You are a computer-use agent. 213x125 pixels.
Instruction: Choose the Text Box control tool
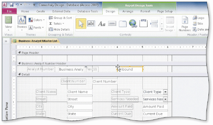91,24
